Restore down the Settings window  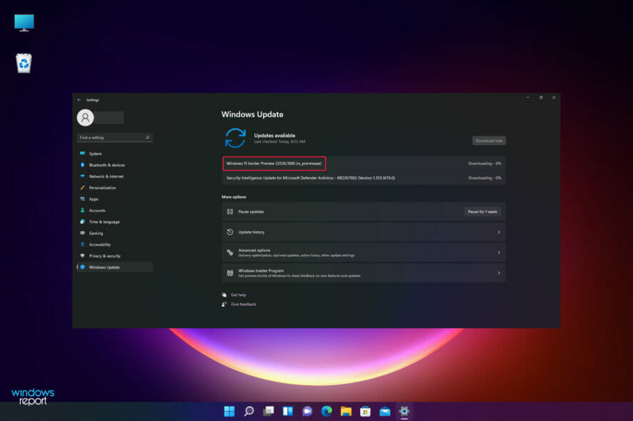pos(541,98)
